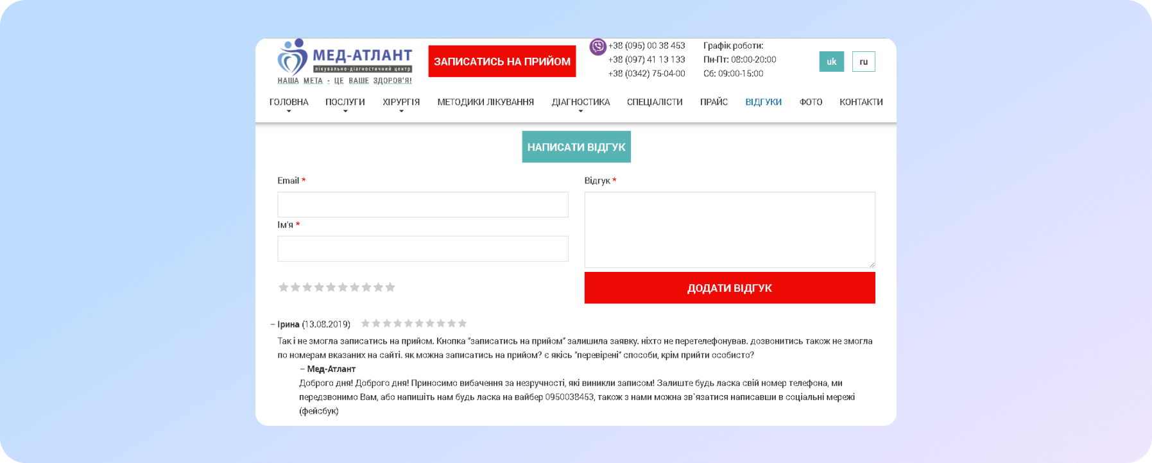Image resolution: width=1152 pixels, height=463 pixels.
Task: Submit with the Додати відгук button
Action: (x=730, y=288)
